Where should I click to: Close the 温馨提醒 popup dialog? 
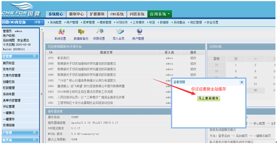coord(242,82)
